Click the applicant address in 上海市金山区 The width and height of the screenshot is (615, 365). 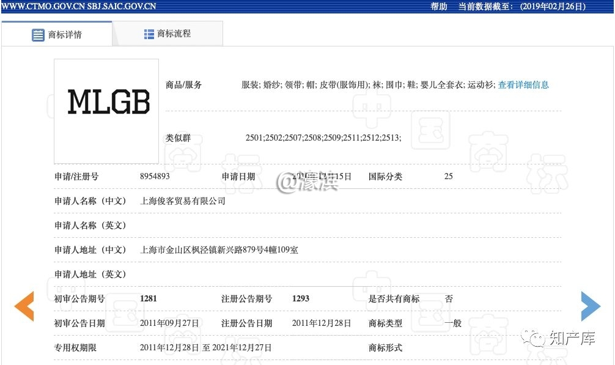point(219,249)
